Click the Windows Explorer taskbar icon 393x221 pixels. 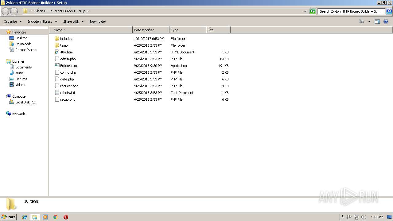[35, 217]
